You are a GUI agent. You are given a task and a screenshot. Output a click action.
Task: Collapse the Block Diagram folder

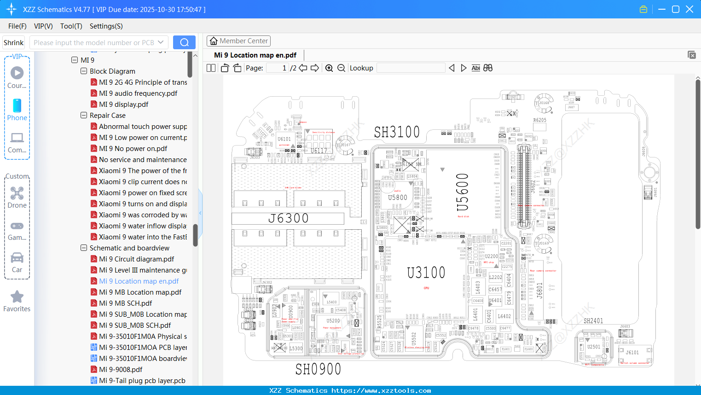click(84, 71)
